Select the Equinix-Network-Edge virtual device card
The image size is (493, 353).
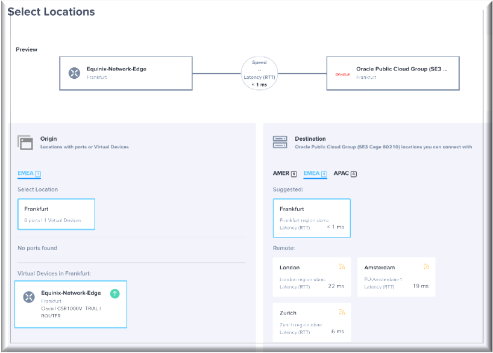(71, 304)
